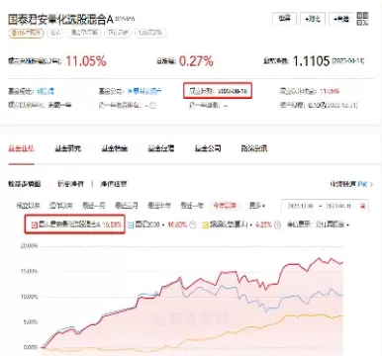Click the calendar icon in date range field

pyautogui.click(x=363, y=206)
